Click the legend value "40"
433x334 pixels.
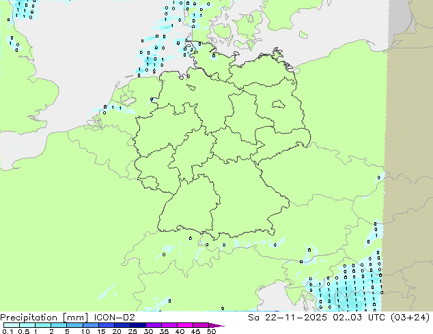coord(180,331)
